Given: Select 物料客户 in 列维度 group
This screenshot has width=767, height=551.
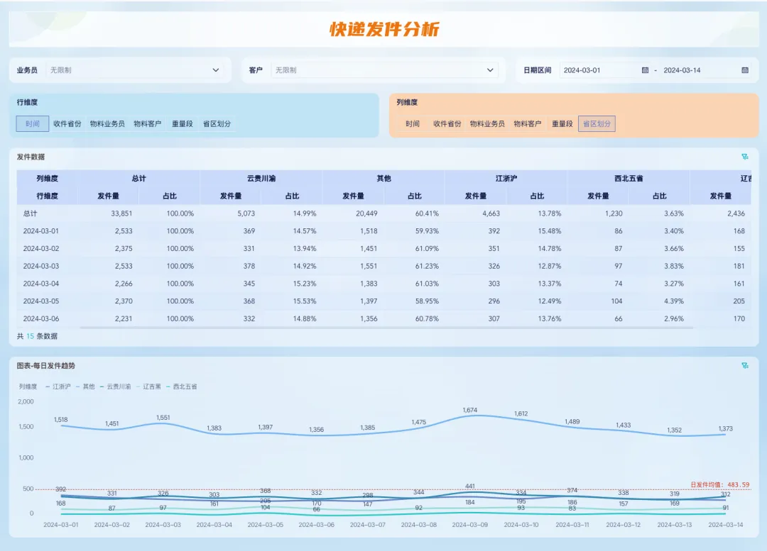Looking at the screenshot, I should (528, 124).
